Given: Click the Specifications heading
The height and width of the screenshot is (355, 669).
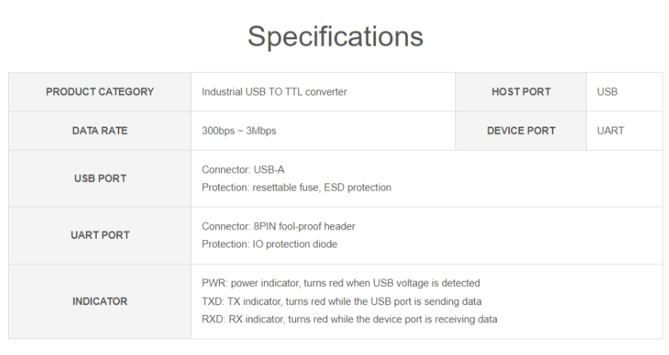Looking at the screenshot, I should tap(334, 36).
